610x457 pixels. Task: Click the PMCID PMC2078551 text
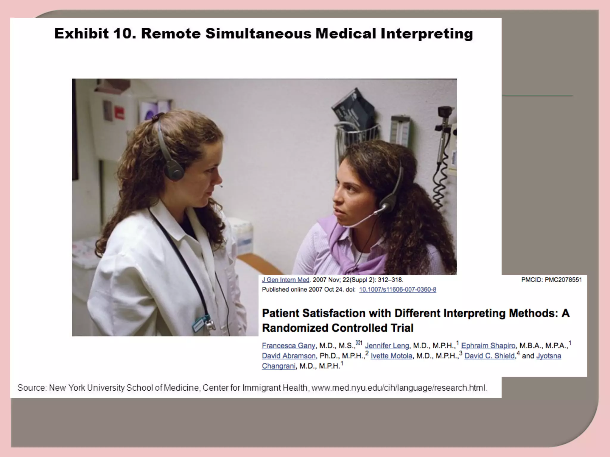click(x=552, y=280)
